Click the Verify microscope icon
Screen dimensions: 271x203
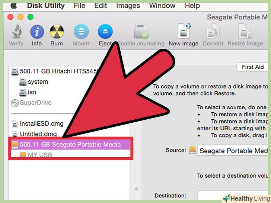(17, 32)
